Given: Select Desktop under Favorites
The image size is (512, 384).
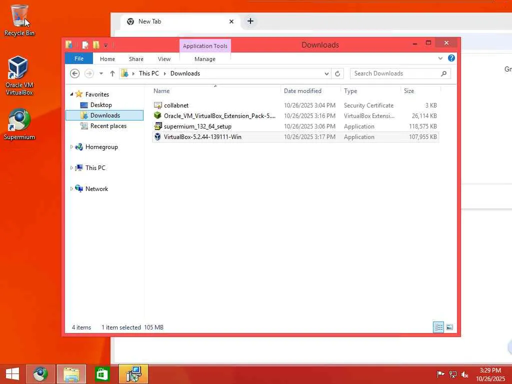Looking at the screenshot, I should click(x=101, y=105).
